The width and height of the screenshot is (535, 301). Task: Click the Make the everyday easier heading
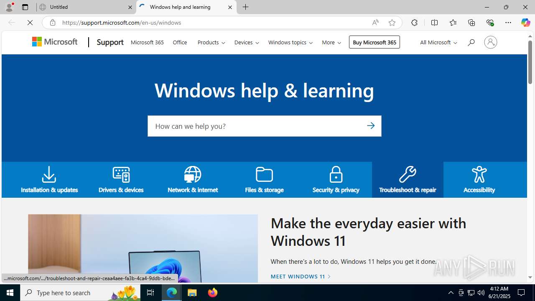pos(368,232)
